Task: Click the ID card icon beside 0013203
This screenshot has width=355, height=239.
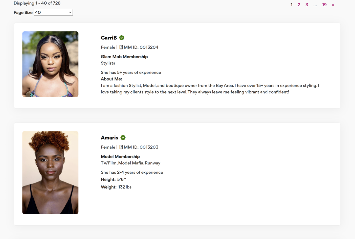Action: pyautogui.click(x=121, y=147)
